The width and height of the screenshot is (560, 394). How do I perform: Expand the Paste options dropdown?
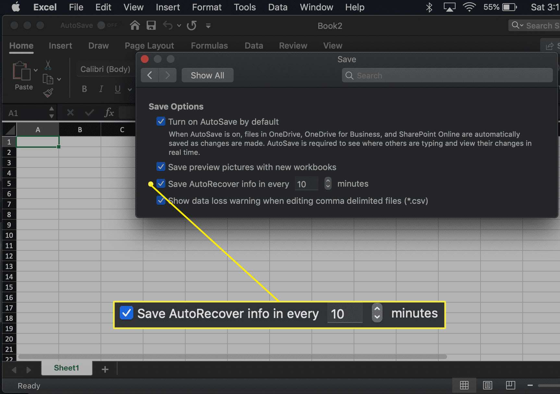pos(36,70)
